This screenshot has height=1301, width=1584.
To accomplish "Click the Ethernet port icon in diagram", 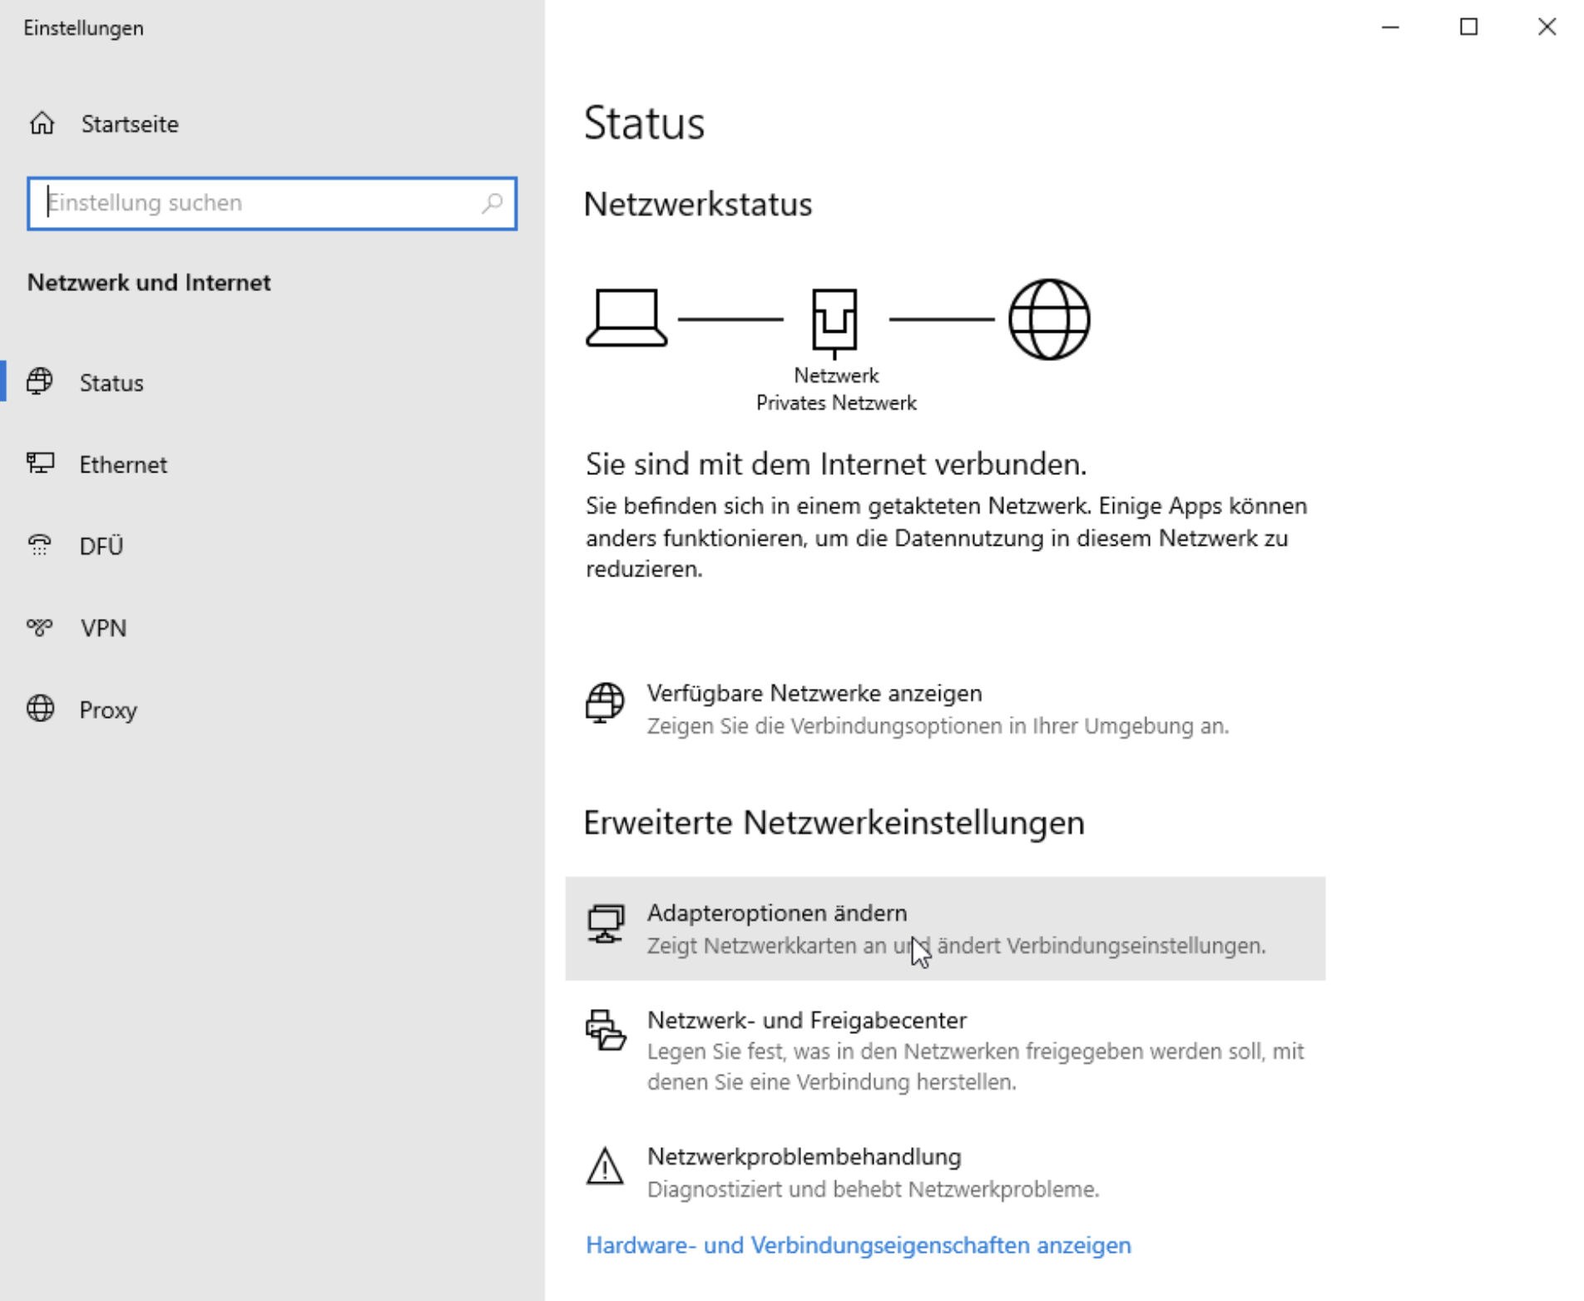I will tap(834, 323).
